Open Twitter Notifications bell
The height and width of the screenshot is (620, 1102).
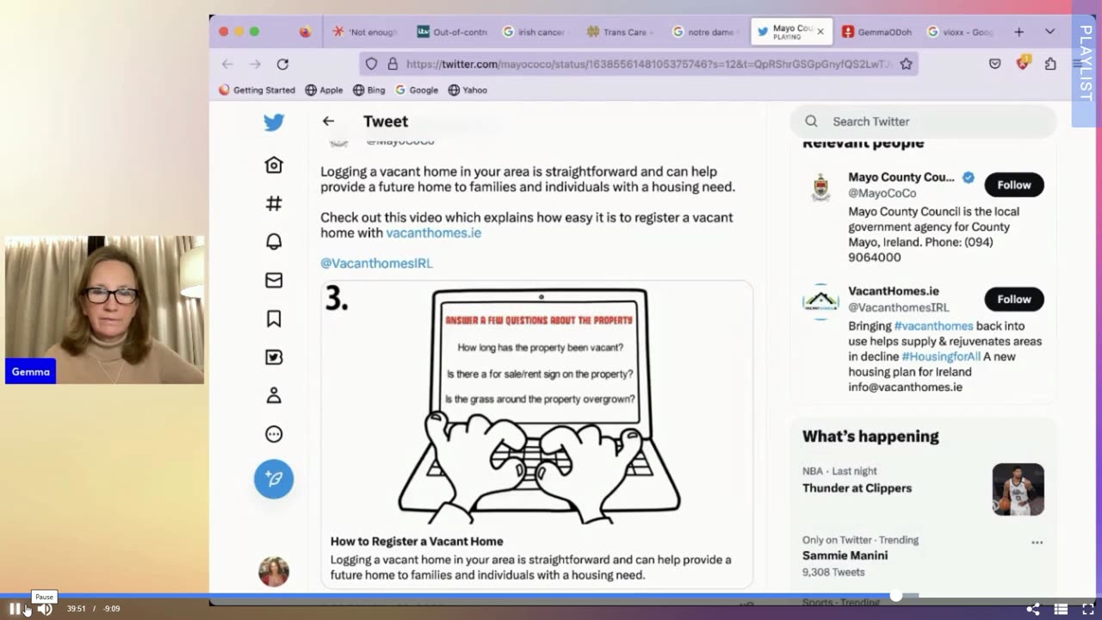coord(274,242)
